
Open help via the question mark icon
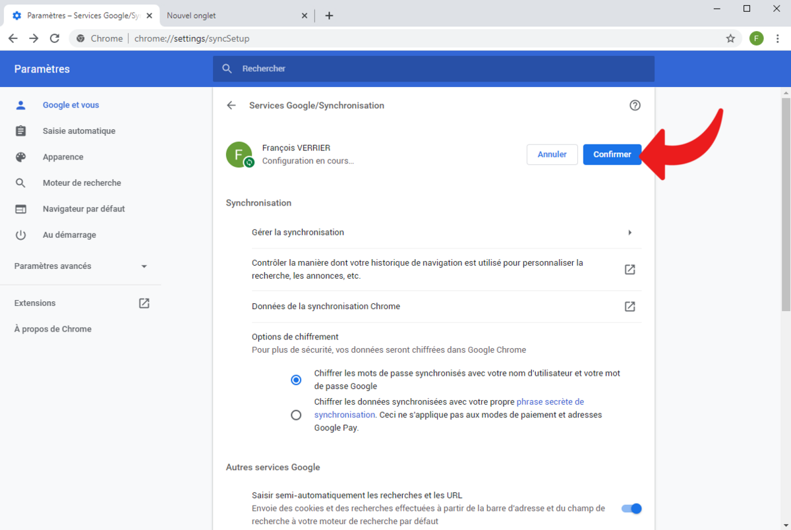(635, 105)
